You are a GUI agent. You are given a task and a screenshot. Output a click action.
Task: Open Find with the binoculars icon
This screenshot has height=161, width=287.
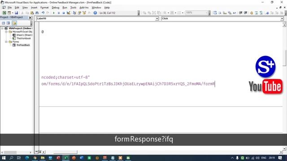[x=37, y=13]
